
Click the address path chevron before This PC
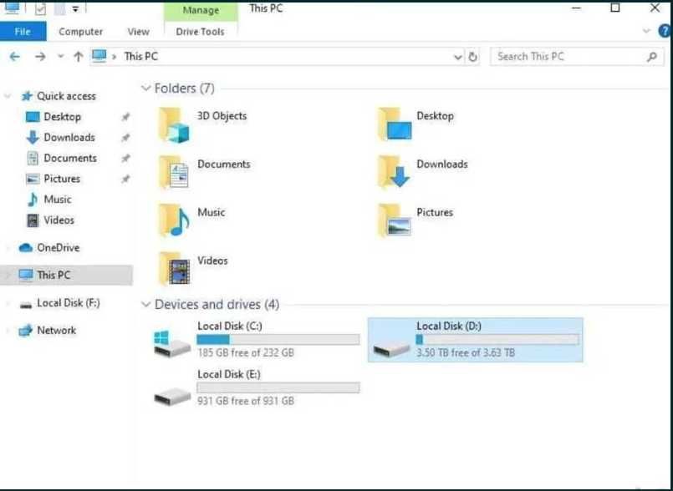tap(115, 57)
